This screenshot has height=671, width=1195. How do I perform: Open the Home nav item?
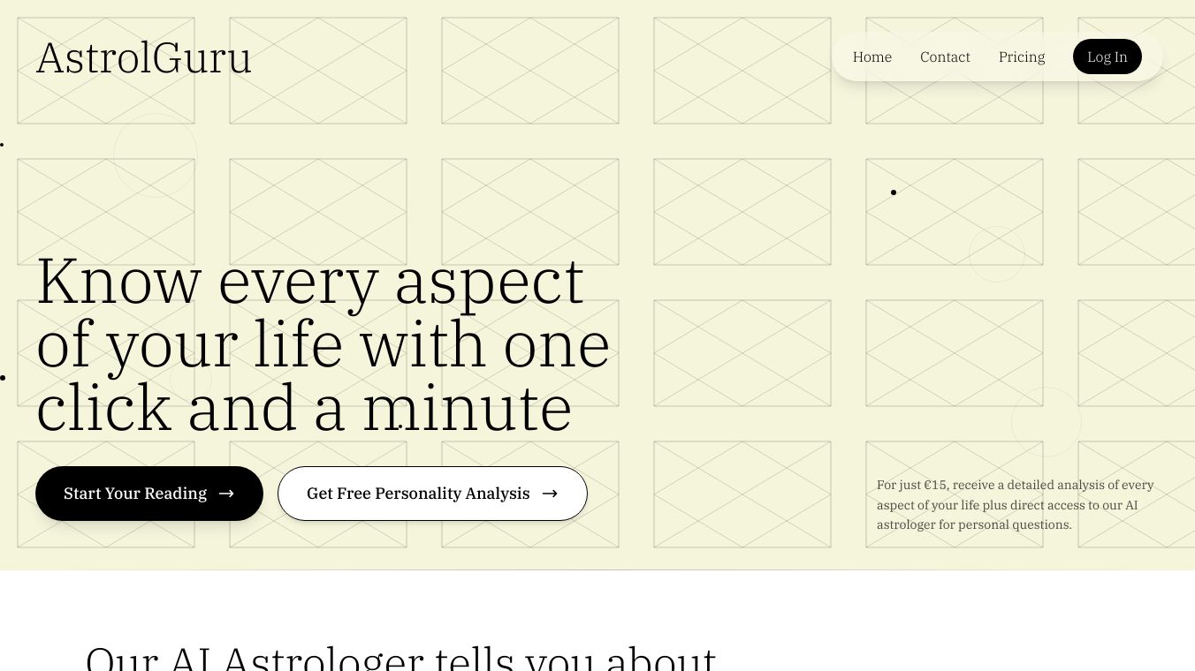872,57
